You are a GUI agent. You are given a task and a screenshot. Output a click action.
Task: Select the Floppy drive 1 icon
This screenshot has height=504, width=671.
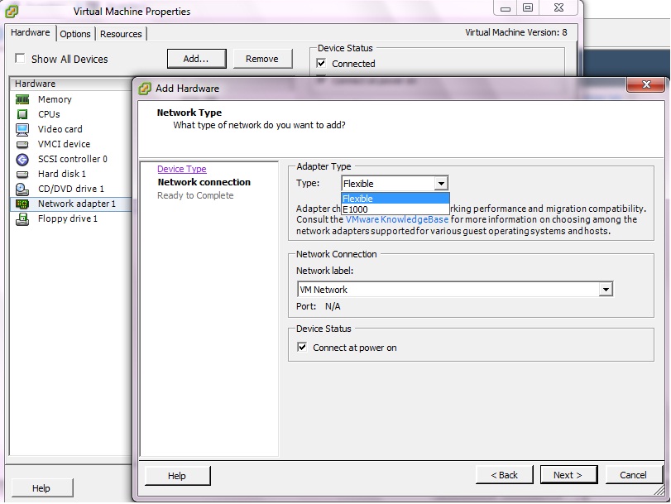click(x=22, y=218)
